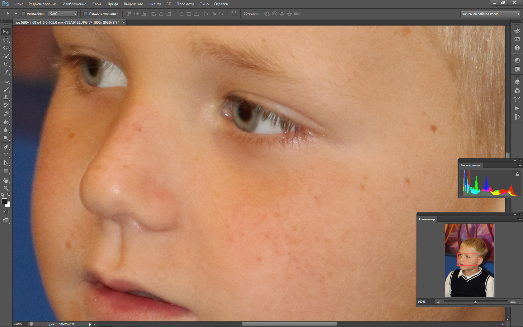Collapse the Гистограмма panel to icons

click(x=515, y=161)
